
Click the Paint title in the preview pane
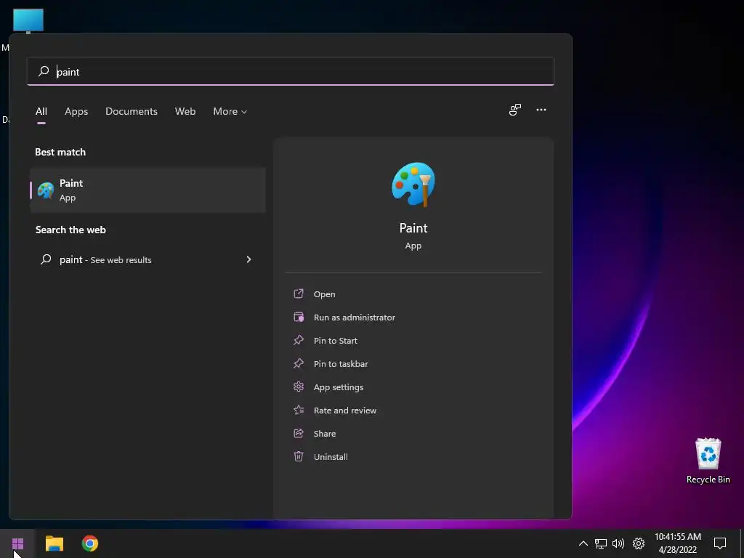(413, 228)
